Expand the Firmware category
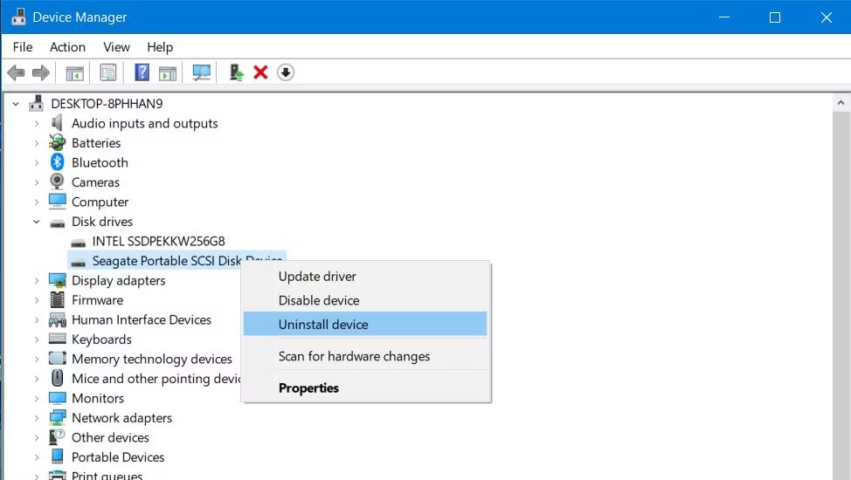The width and height of the screenshot is (851, 480). pos(37,300)
